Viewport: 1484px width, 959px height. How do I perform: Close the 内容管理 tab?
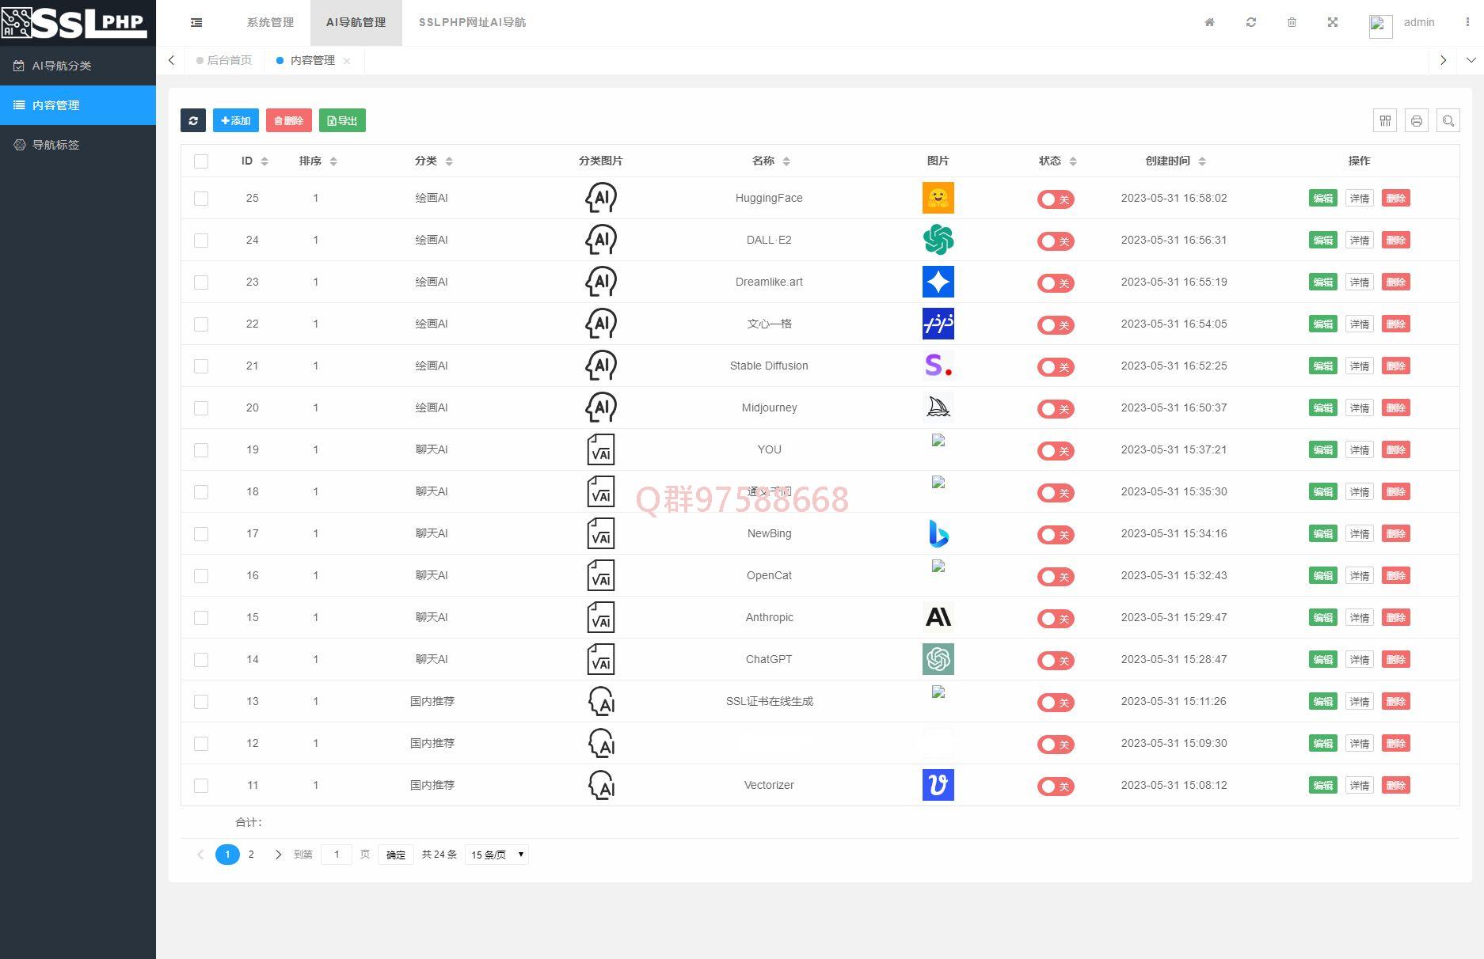click(x=347, y=61)
